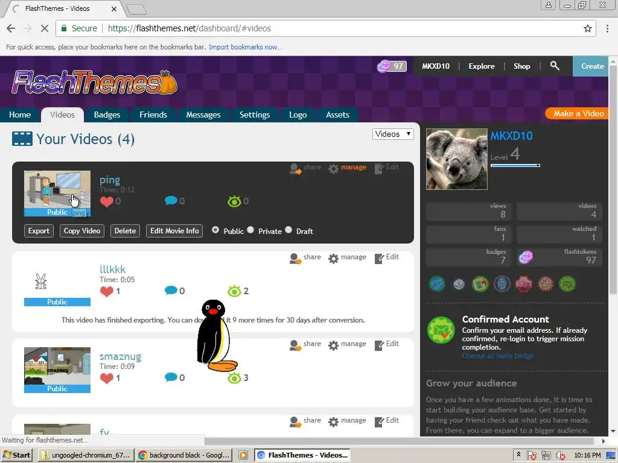Click share icon for lllkkk video
Image resolution: width=618 pixels, height=463 pixels.
(x=295, y=259)
